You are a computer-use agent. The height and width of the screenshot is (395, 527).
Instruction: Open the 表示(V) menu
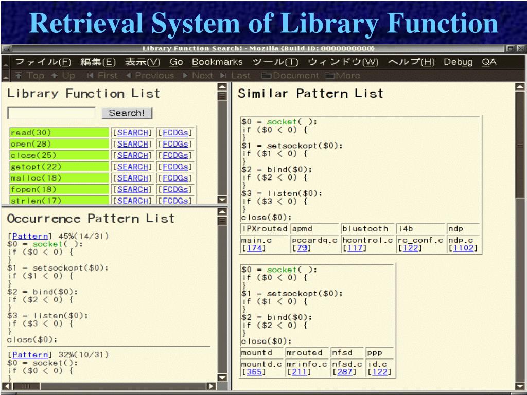coord(143,62)
